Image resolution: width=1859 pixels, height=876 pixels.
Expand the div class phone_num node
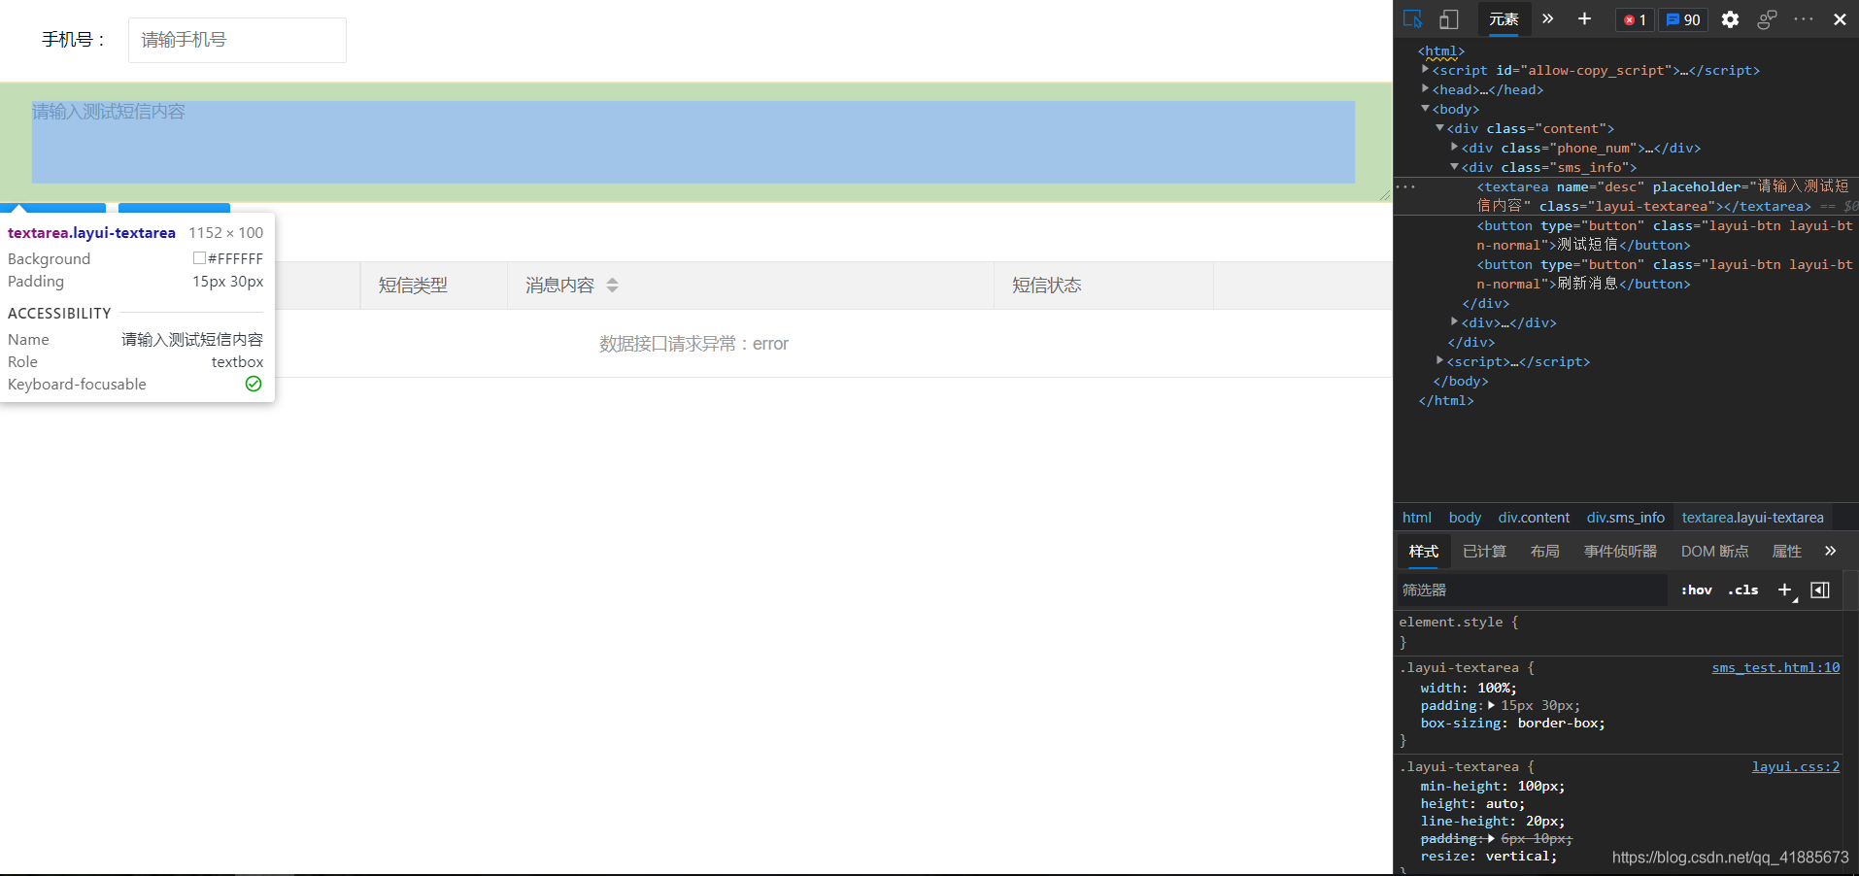click(1454, 148)
